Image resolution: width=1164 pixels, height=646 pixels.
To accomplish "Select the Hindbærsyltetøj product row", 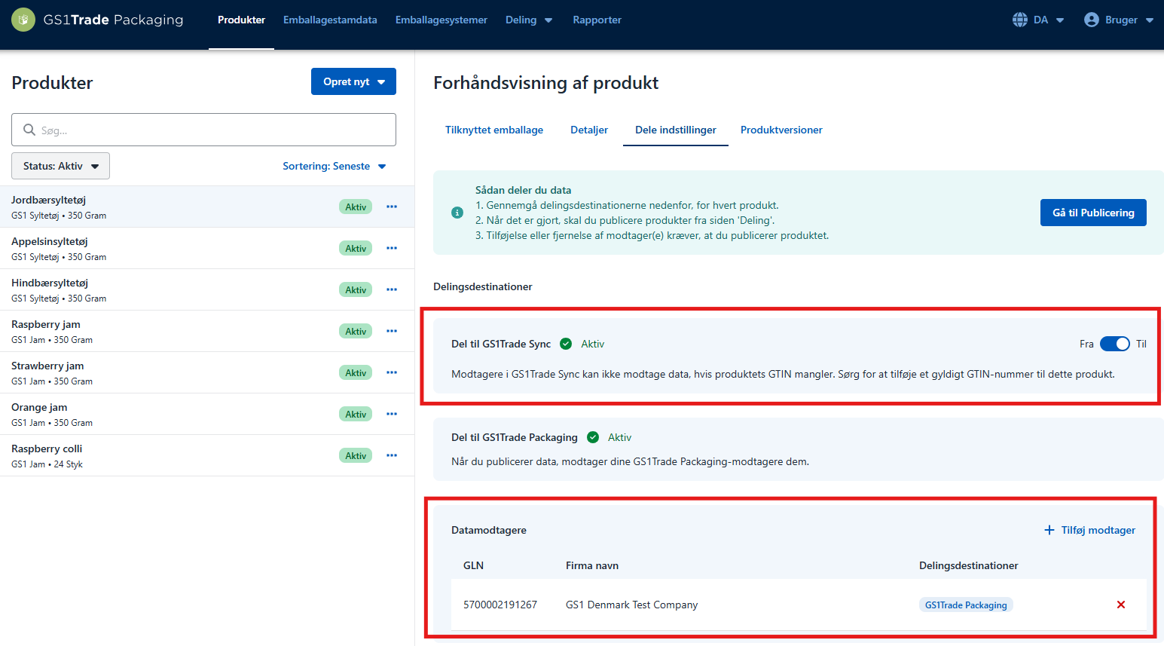I will [x=207, y=289].
